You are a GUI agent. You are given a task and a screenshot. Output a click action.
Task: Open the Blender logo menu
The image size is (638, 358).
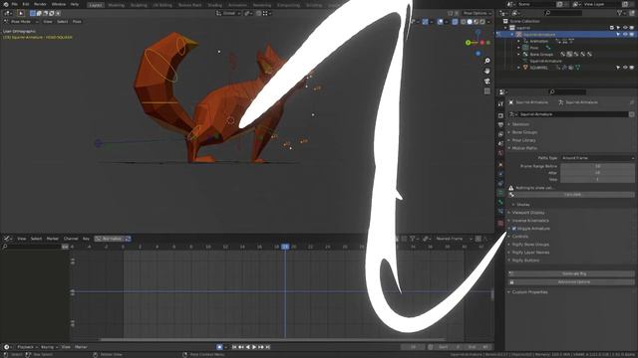(x=6, y=4)
